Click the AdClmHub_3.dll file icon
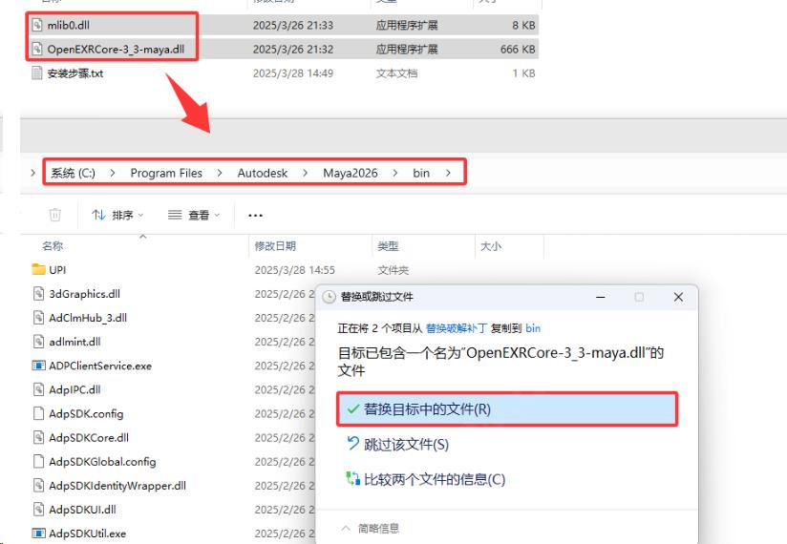Image resolution: width=787 pixels, height=544 pixels. [38, 318]
